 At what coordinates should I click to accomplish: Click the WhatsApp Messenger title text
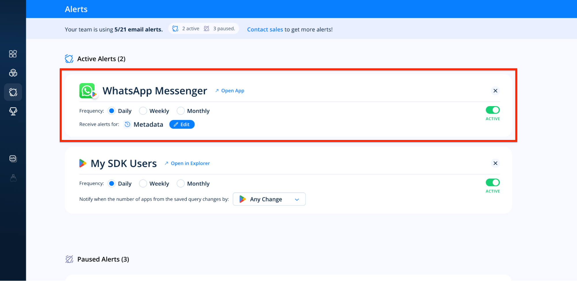[x=155, y=91]
